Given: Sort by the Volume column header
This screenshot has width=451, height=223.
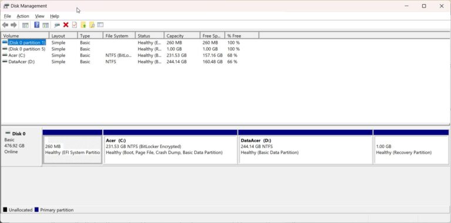Looking at the screenshot, I should coord(25,36).
